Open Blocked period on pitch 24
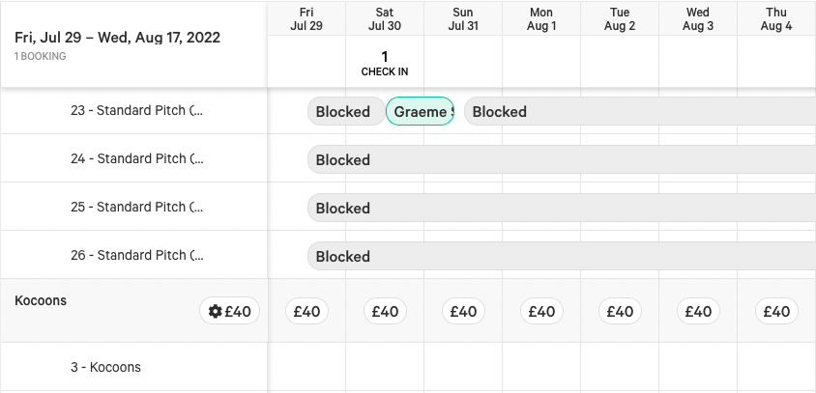 [562, 159]
